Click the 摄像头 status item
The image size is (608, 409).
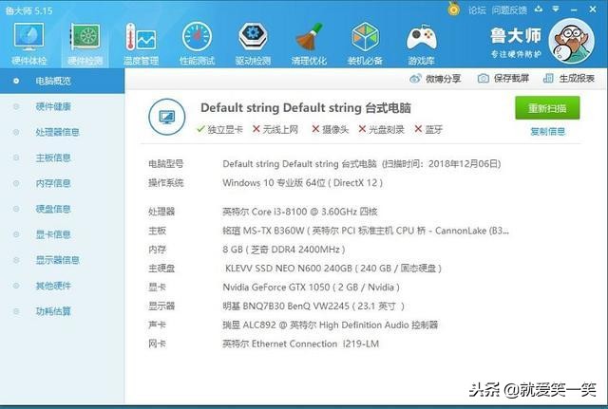(x=331, y=129)
